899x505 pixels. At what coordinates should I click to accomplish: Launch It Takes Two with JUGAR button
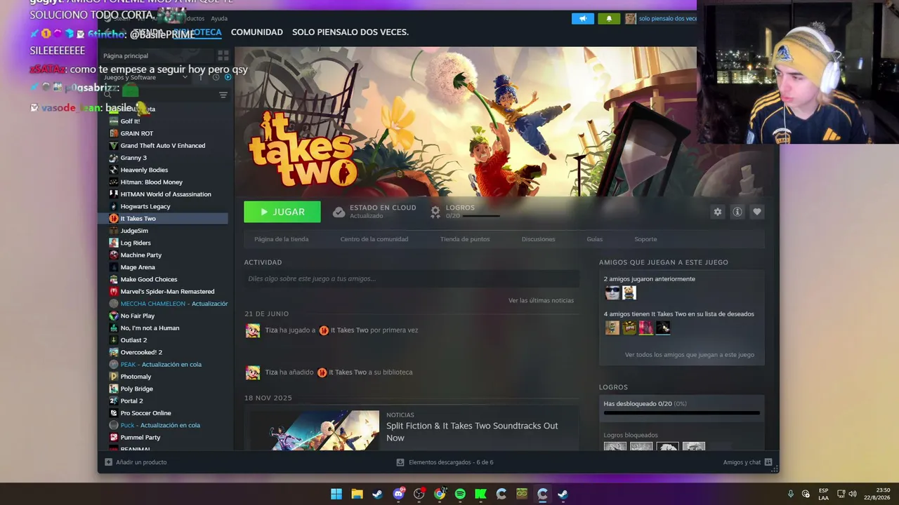pos(282,212)
